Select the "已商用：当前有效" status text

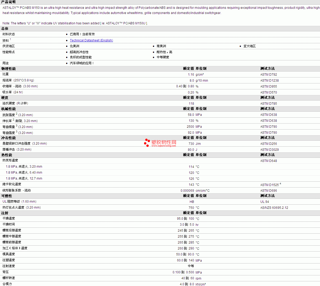pyautogui.click(x=82, y=34)
